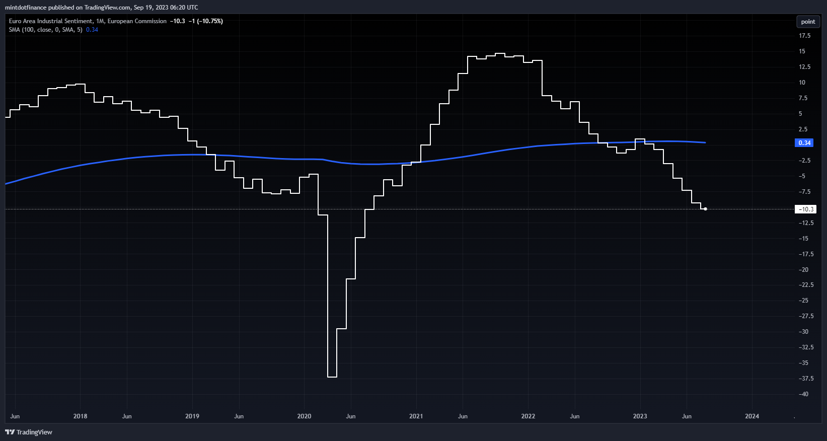
Task: Click the −40 price axis tick
Action: (803, 394)
